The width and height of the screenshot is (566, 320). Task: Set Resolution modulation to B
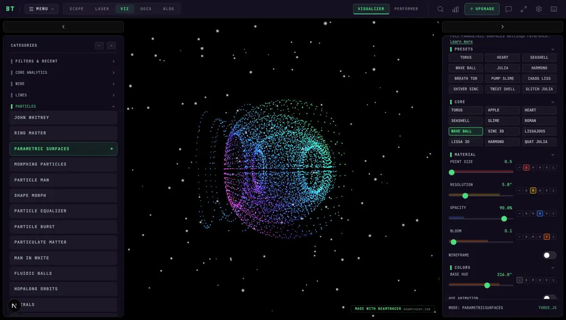[526, 191]
